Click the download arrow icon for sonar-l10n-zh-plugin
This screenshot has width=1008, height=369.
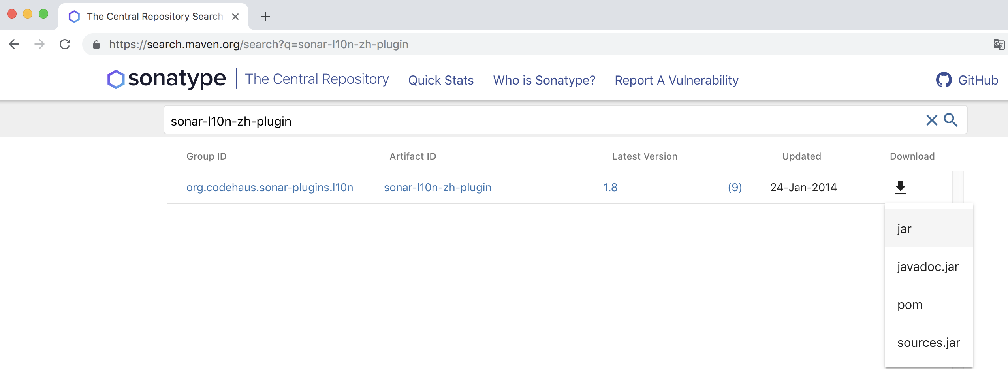900,187
